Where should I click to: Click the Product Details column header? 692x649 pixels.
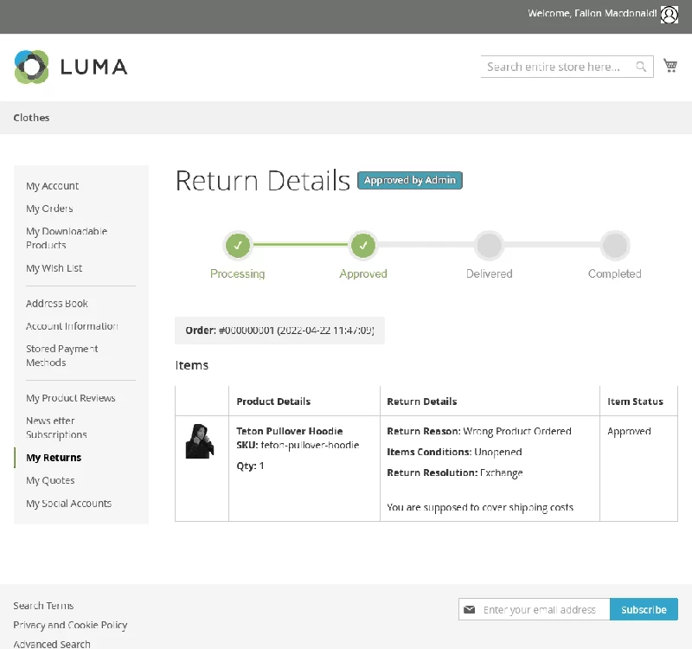pos(273,402)
